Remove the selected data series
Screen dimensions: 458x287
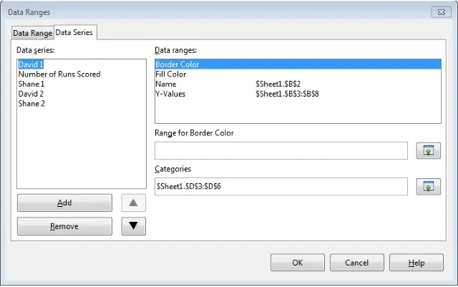pos(64,226)
